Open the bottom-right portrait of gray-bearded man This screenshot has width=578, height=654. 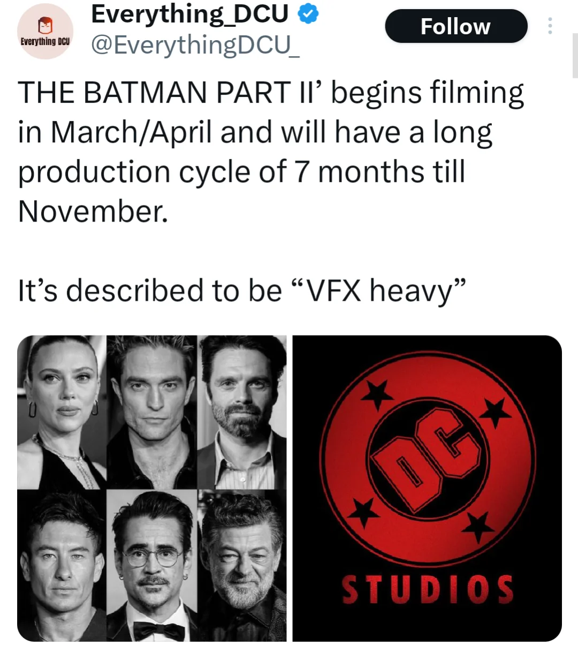tap(242, 565)
